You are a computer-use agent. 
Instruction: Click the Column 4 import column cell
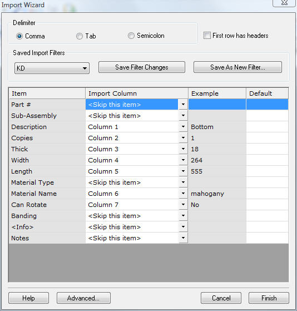pos(132,160)
